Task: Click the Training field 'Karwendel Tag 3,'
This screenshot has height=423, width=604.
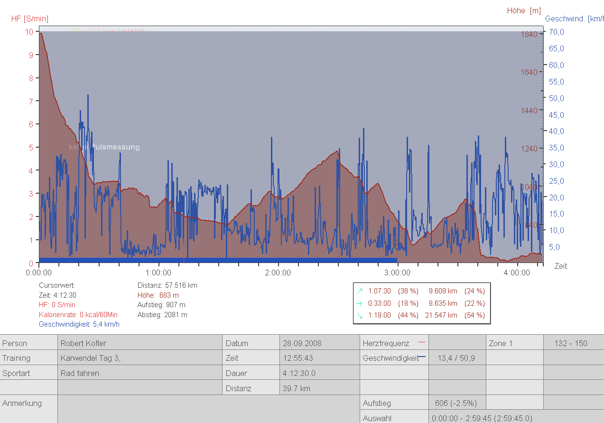Action: 140,358
